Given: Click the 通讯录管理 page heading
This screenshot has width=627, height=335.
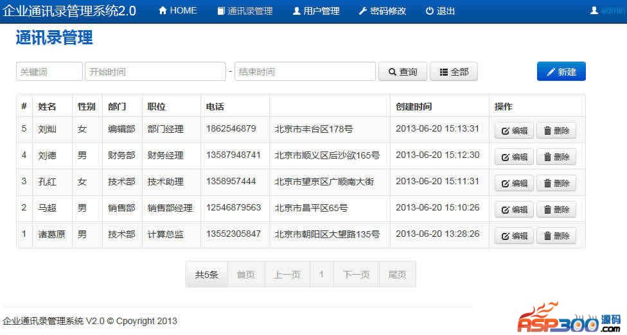Looking at the screenshot, I should 55,38.
